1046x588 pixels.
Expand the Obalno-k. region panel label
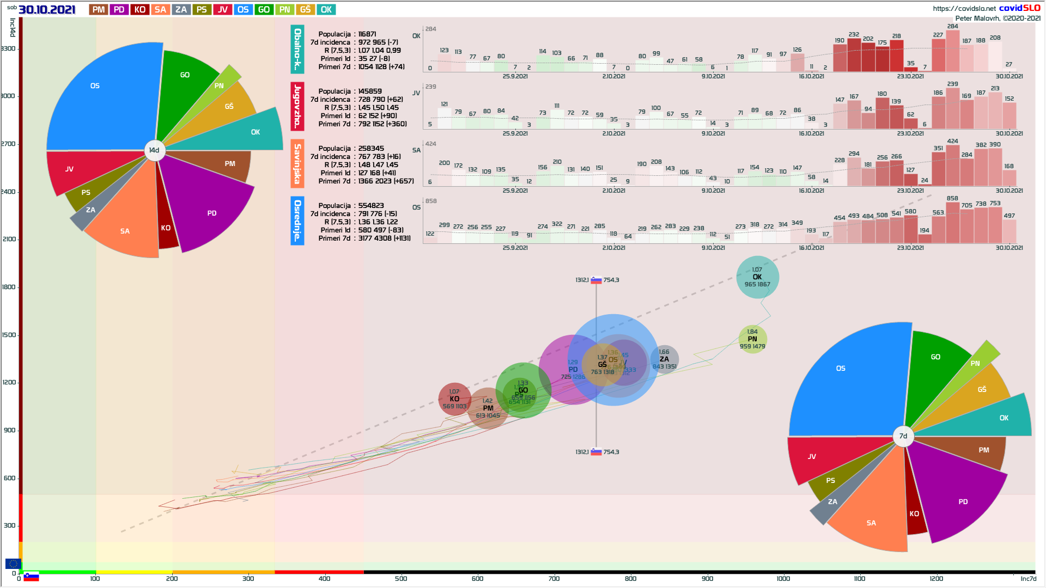coord(297,50)
